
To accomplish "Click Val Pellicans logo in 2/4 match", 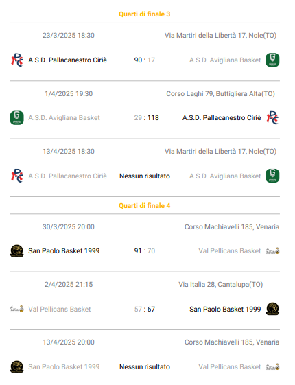I will pyautogui.click(x=17, y=309).
